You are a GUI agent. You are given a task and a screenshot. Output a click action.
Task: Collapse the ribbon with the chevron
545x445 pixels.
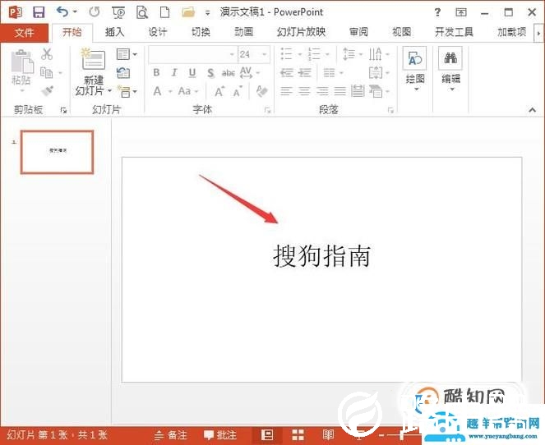click(x=532, y=110)
